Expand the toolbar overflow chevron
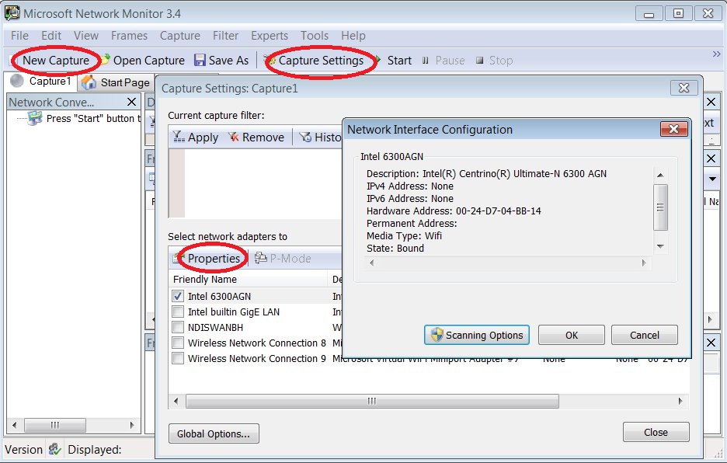 (x=716, y=54)
